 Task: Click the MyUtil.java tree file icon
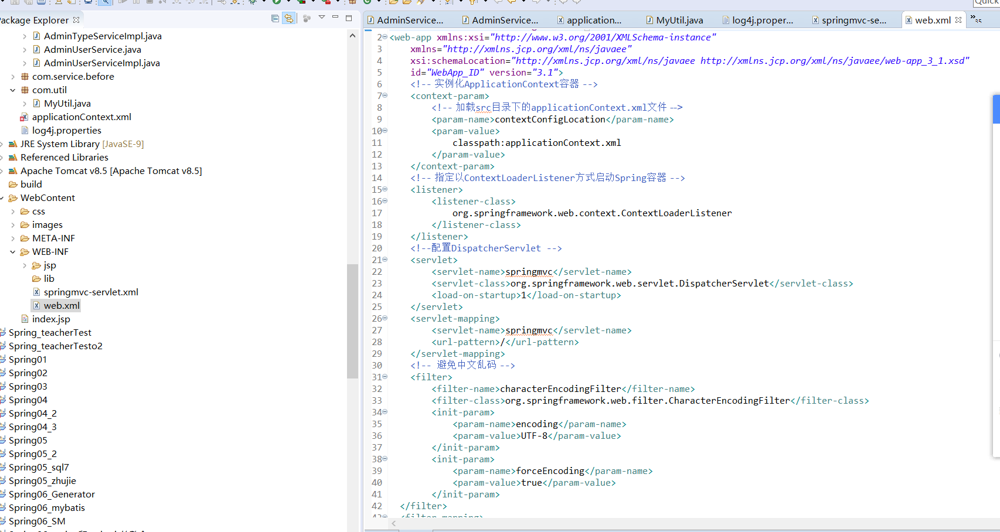pyautogui.click(x=36, y=104)
